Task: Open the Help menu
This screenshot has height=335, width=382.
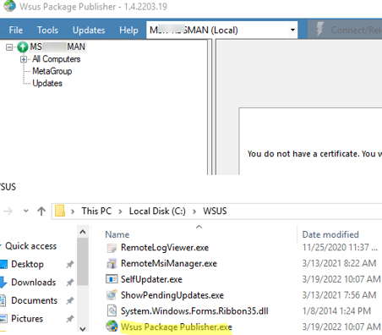Action: tap(128, 30)
